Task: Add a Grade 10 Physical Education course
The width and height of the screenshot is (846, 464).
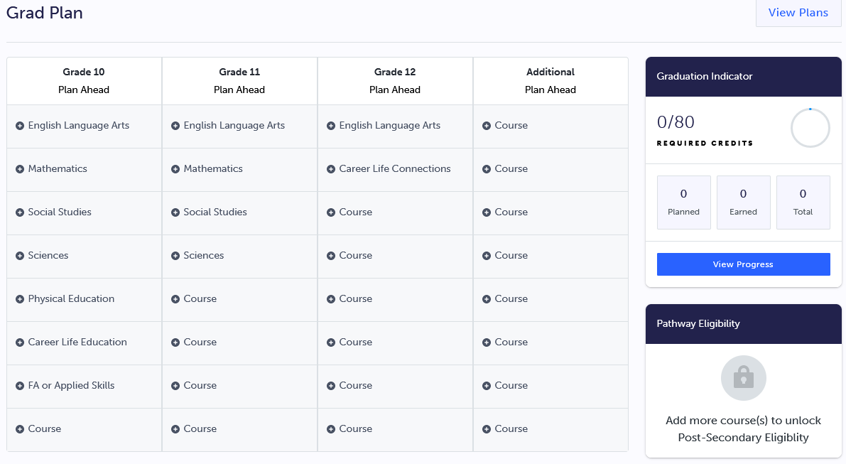Action: pyautogui.click(x=84, y=299)
